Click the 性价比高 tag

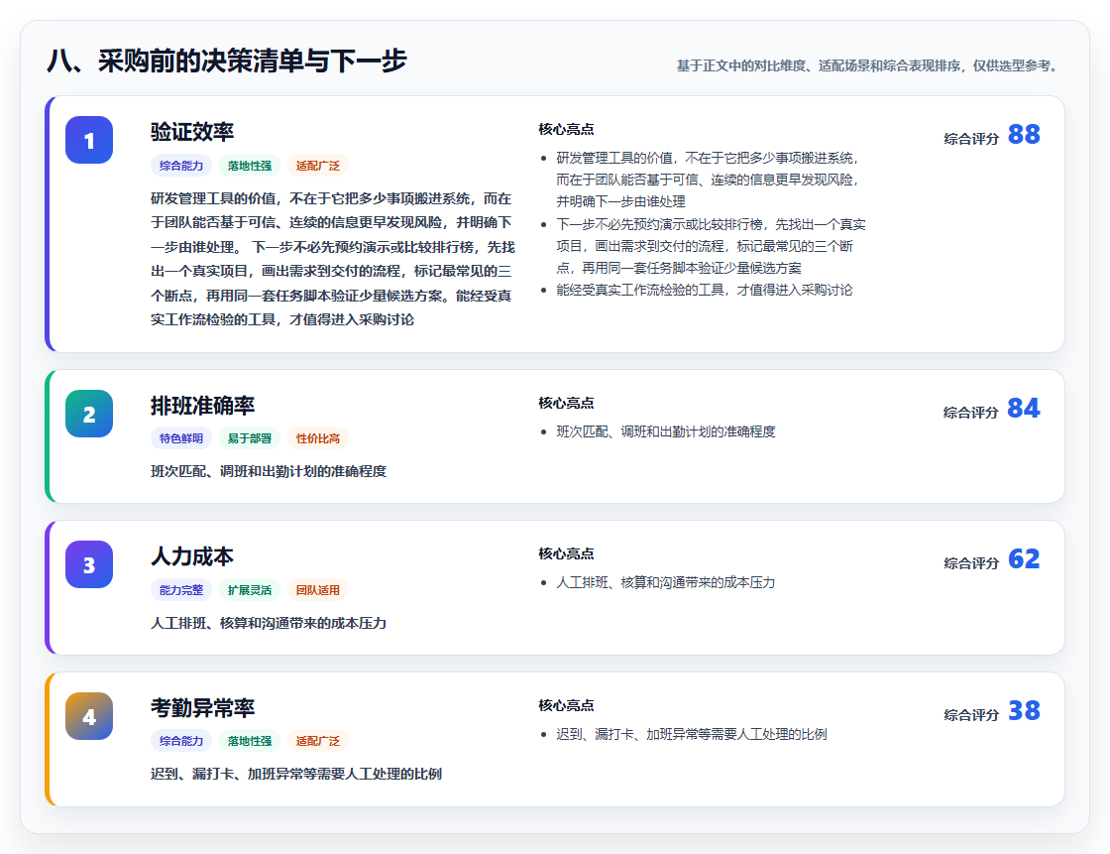(318, 438)
